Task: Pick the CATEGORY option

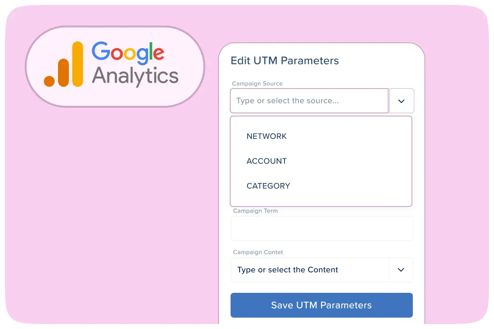Action: pyautogui.click(x=268, y=186)
